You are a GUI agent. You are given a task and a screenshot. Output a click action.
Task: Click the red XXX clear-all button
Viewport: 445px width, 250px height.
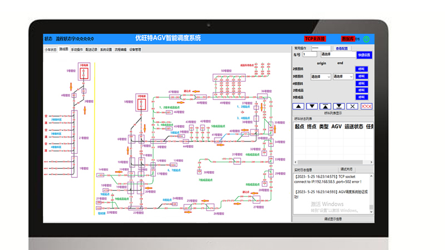pos(366,106)
